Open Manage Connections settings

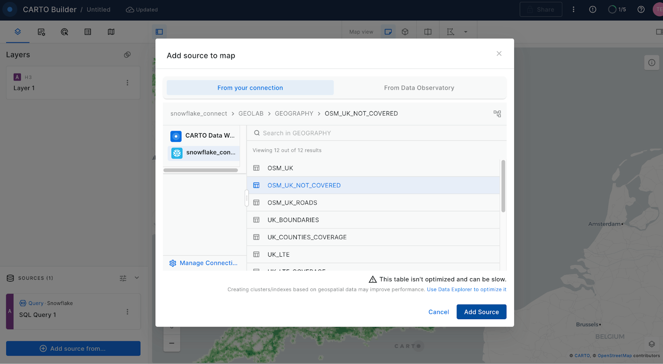203,263
